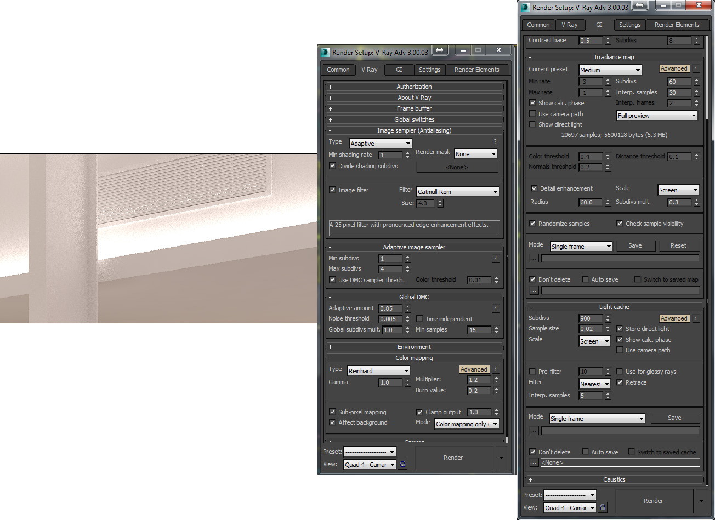Open Color mapping Type dropdown showing Reinhard
Screen dimensions: 715x520
coord(379,371)
